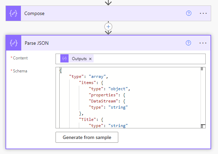Screen dimensions: 218x154
Task: Open help for the Parse JSON action
Action: (x=188, y=43)
